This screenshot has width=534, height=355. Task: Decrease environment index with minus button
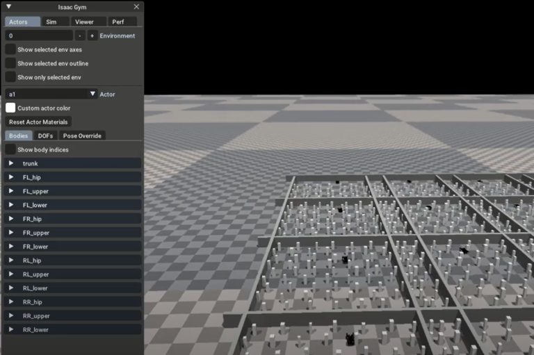80,35
